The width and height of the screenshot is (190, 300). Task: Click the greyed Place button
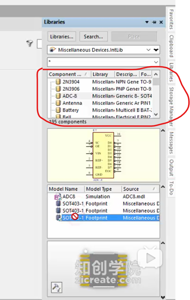pos(134,37)
